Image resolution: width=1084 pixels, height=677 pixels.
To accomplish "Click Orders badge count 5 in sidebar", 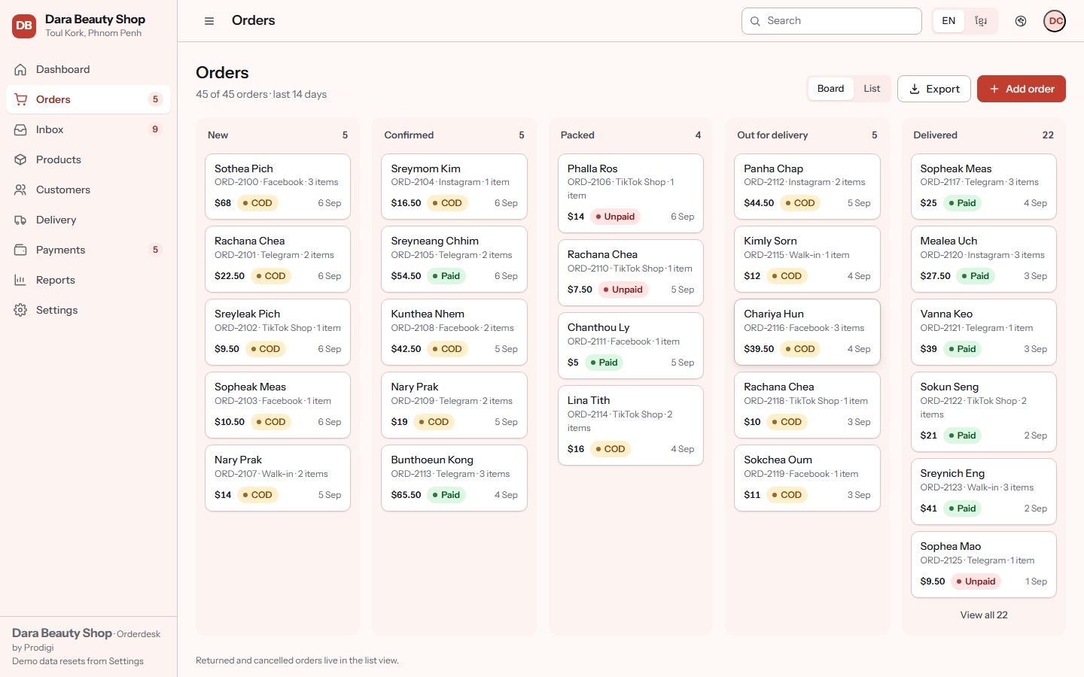I will coord(155,99).
